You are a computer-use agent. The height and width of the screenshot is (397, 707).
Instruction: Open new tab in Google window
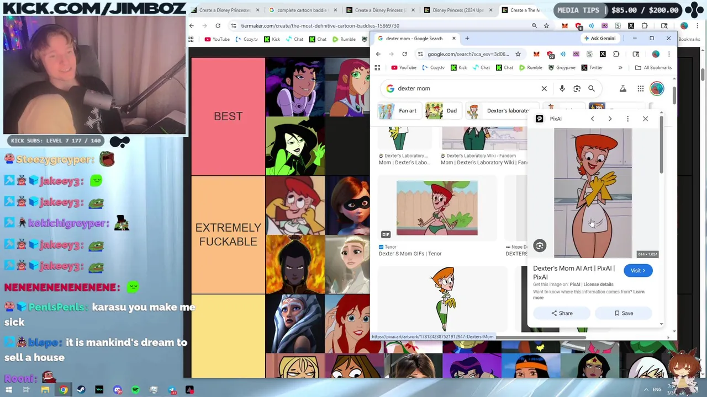[467, 39]
